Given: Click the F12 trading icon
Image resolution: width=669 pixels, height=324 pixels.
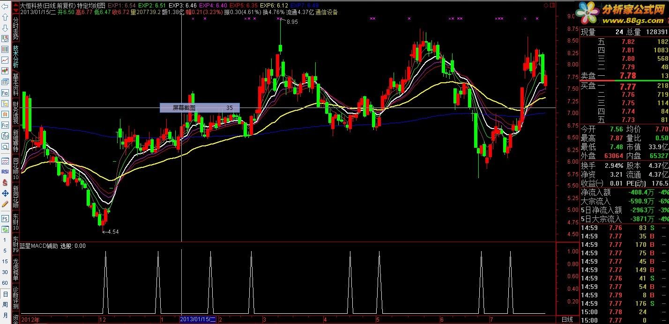Looking at the screenshot, I should tap(5, 125).
